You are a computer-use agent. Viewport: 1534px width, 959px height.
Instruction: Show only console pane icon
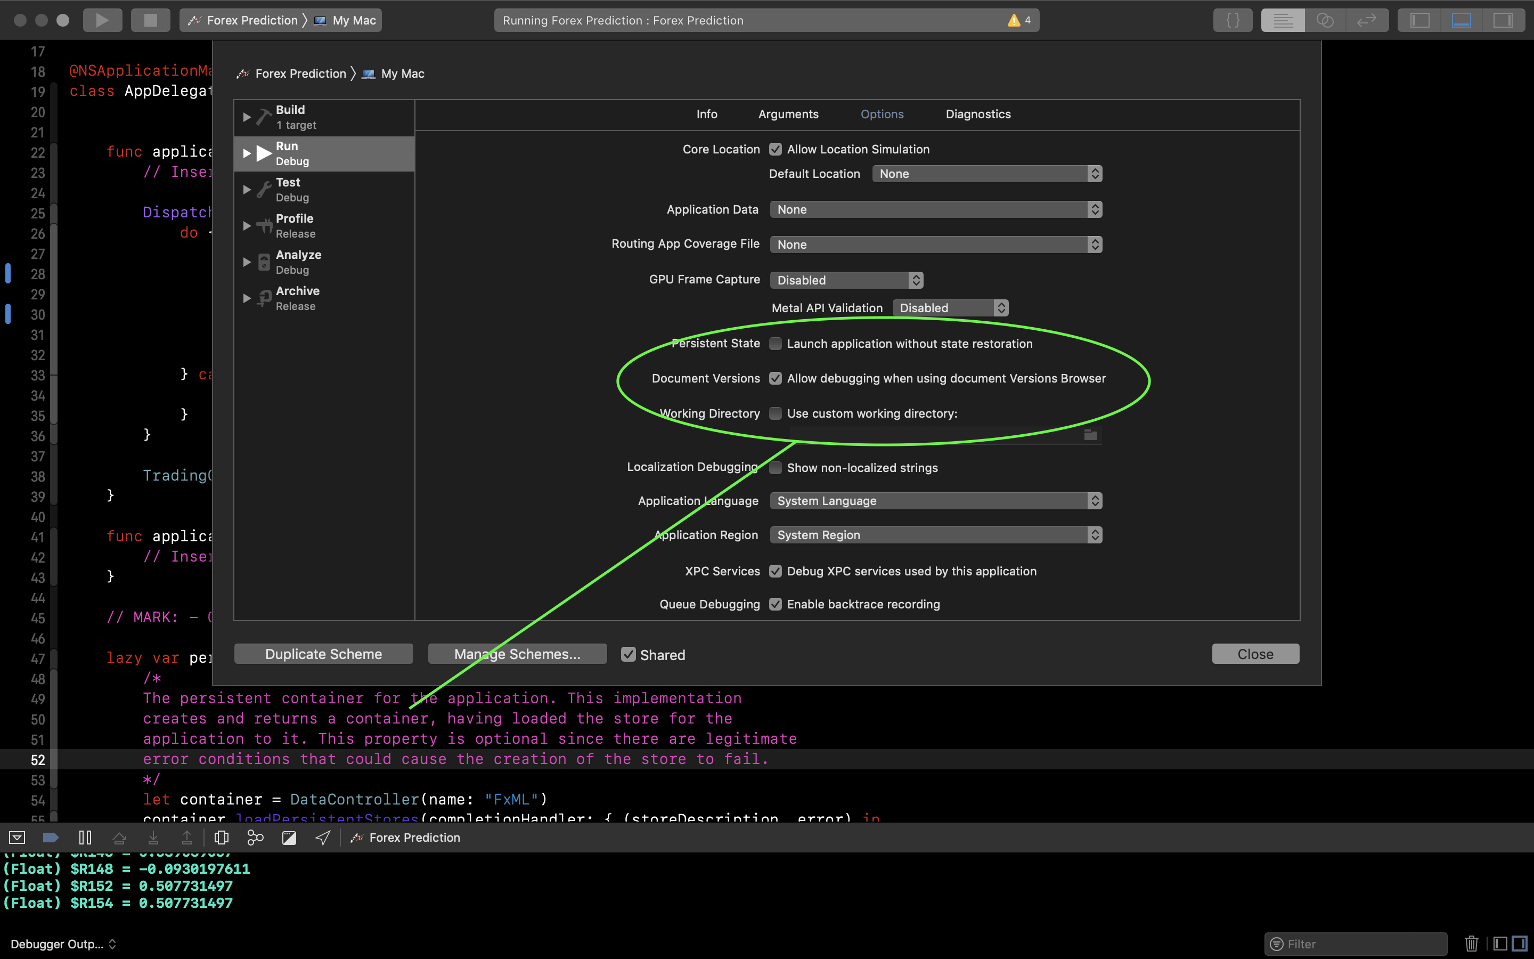click(x=1520, y=944)
